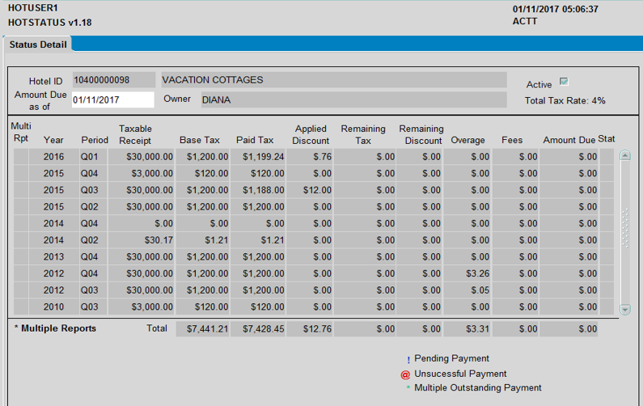This screenshot has height=406, width=643.
Task: Click the red Unsuccessful Payment @ icon
Action: click(x=406, y=374)
